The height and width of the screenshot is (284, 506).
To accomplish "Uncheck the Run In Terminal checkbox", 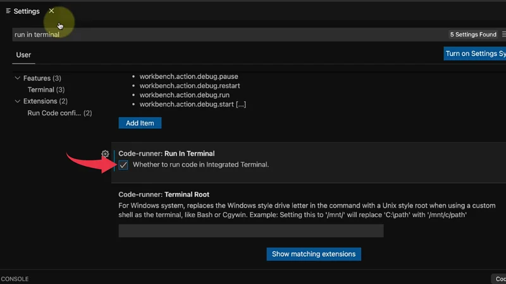I will click(123, 165).
